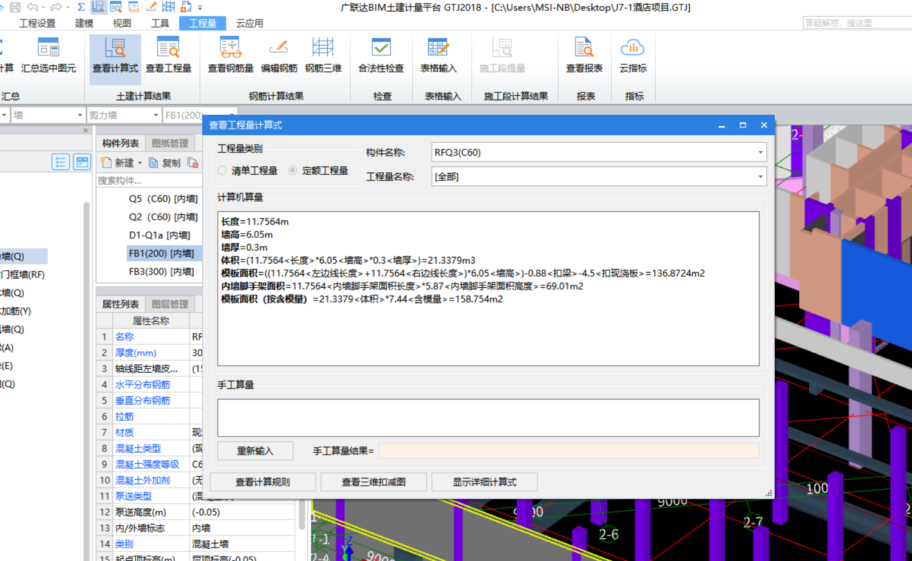Viewport: 912px width, 561px height.
Task: Select FB1(200) [内墙] in component list
Action: click(x=162, y=253)
